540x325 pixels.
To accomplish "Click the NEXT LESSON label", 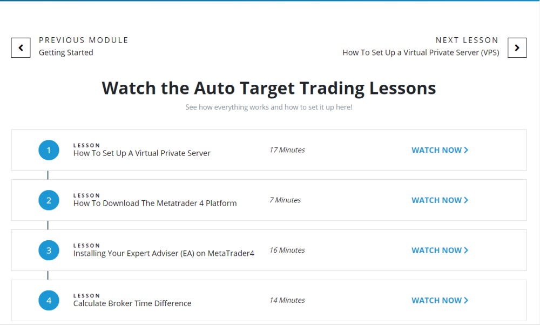I will (x=467, y=40).
